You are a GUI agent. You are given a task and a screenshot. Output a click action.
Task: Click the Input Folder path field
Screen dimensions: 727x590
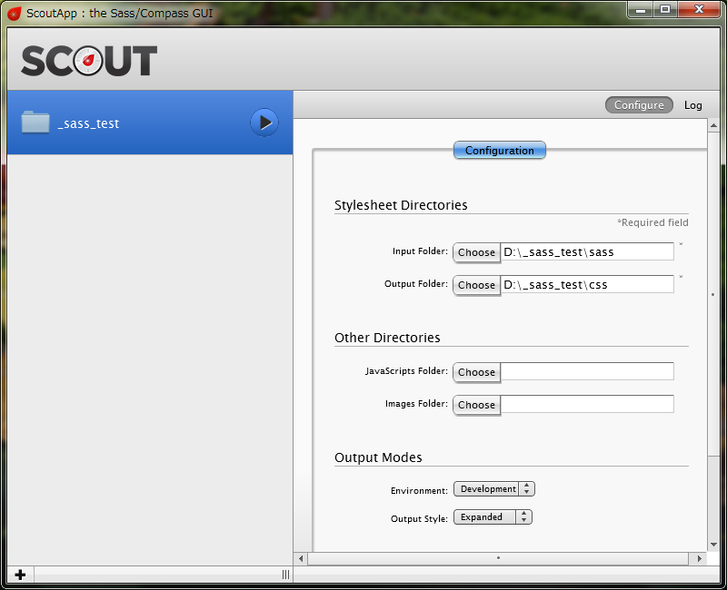(x=587, y=251)
